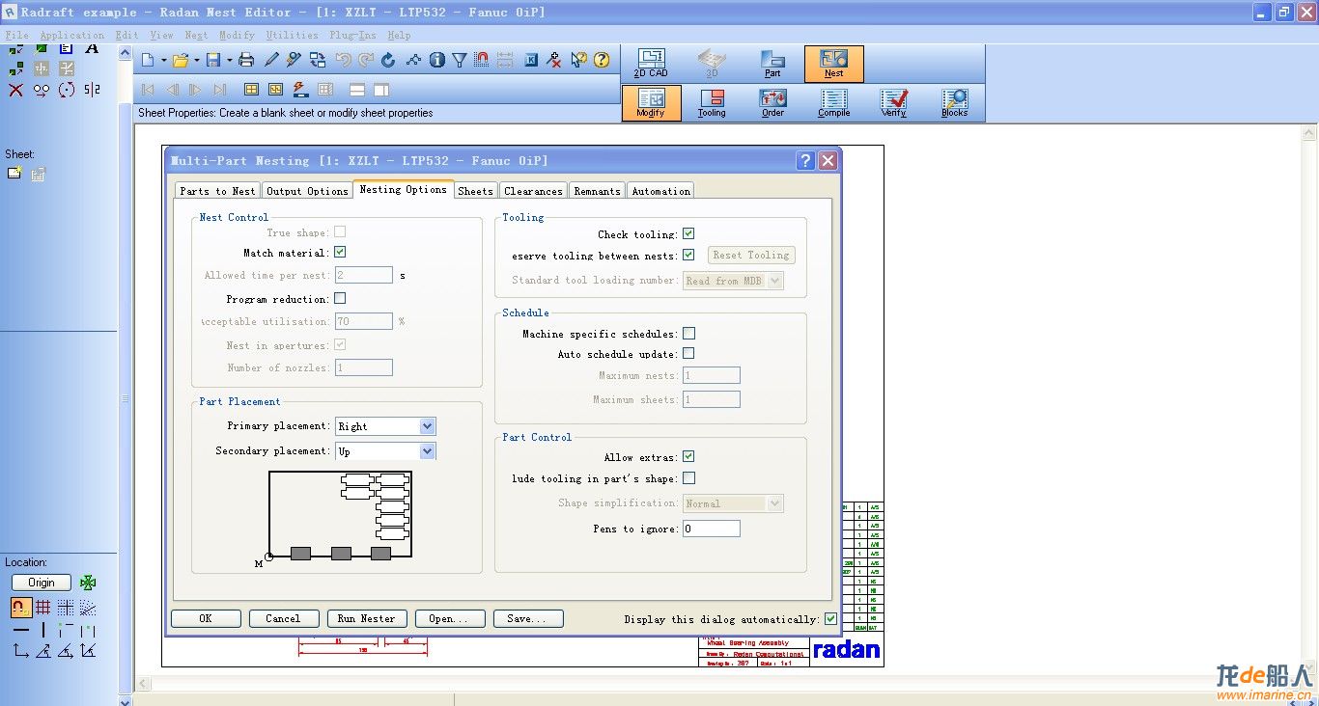Image resolution: width=1319 pixels, height=706 pixels.
Task: Click the Undo arrow icon
Action: [344, 60]
